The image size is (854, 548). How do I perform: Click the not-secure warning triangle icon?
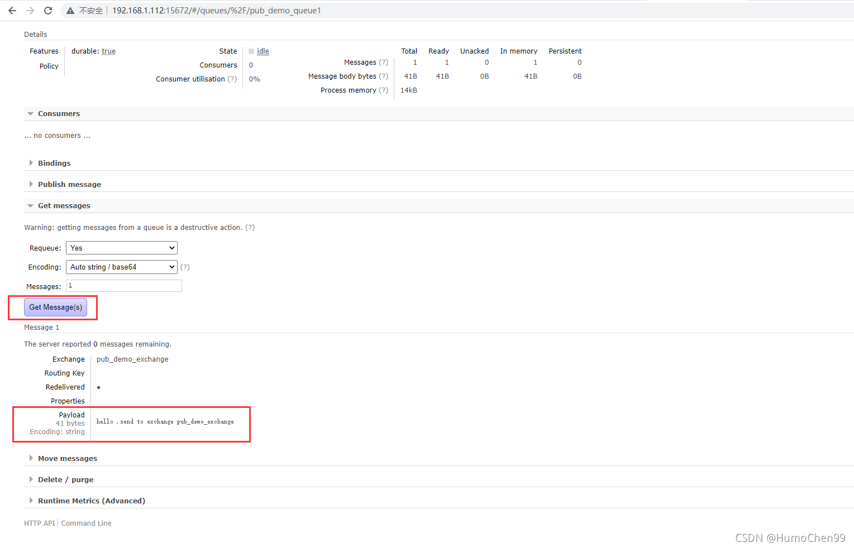point(70,11)
